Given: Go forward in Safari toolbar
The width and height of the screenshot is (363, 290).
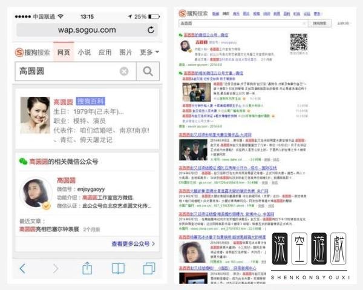Looking at the screenshot, I should (56, 268).
